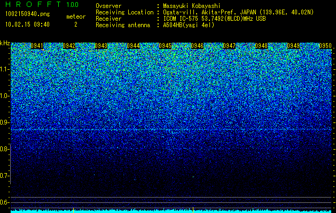
Task: Select the ICOM IC-575 53.7492 MHz receiver text
Action: (x=214, y=19)
